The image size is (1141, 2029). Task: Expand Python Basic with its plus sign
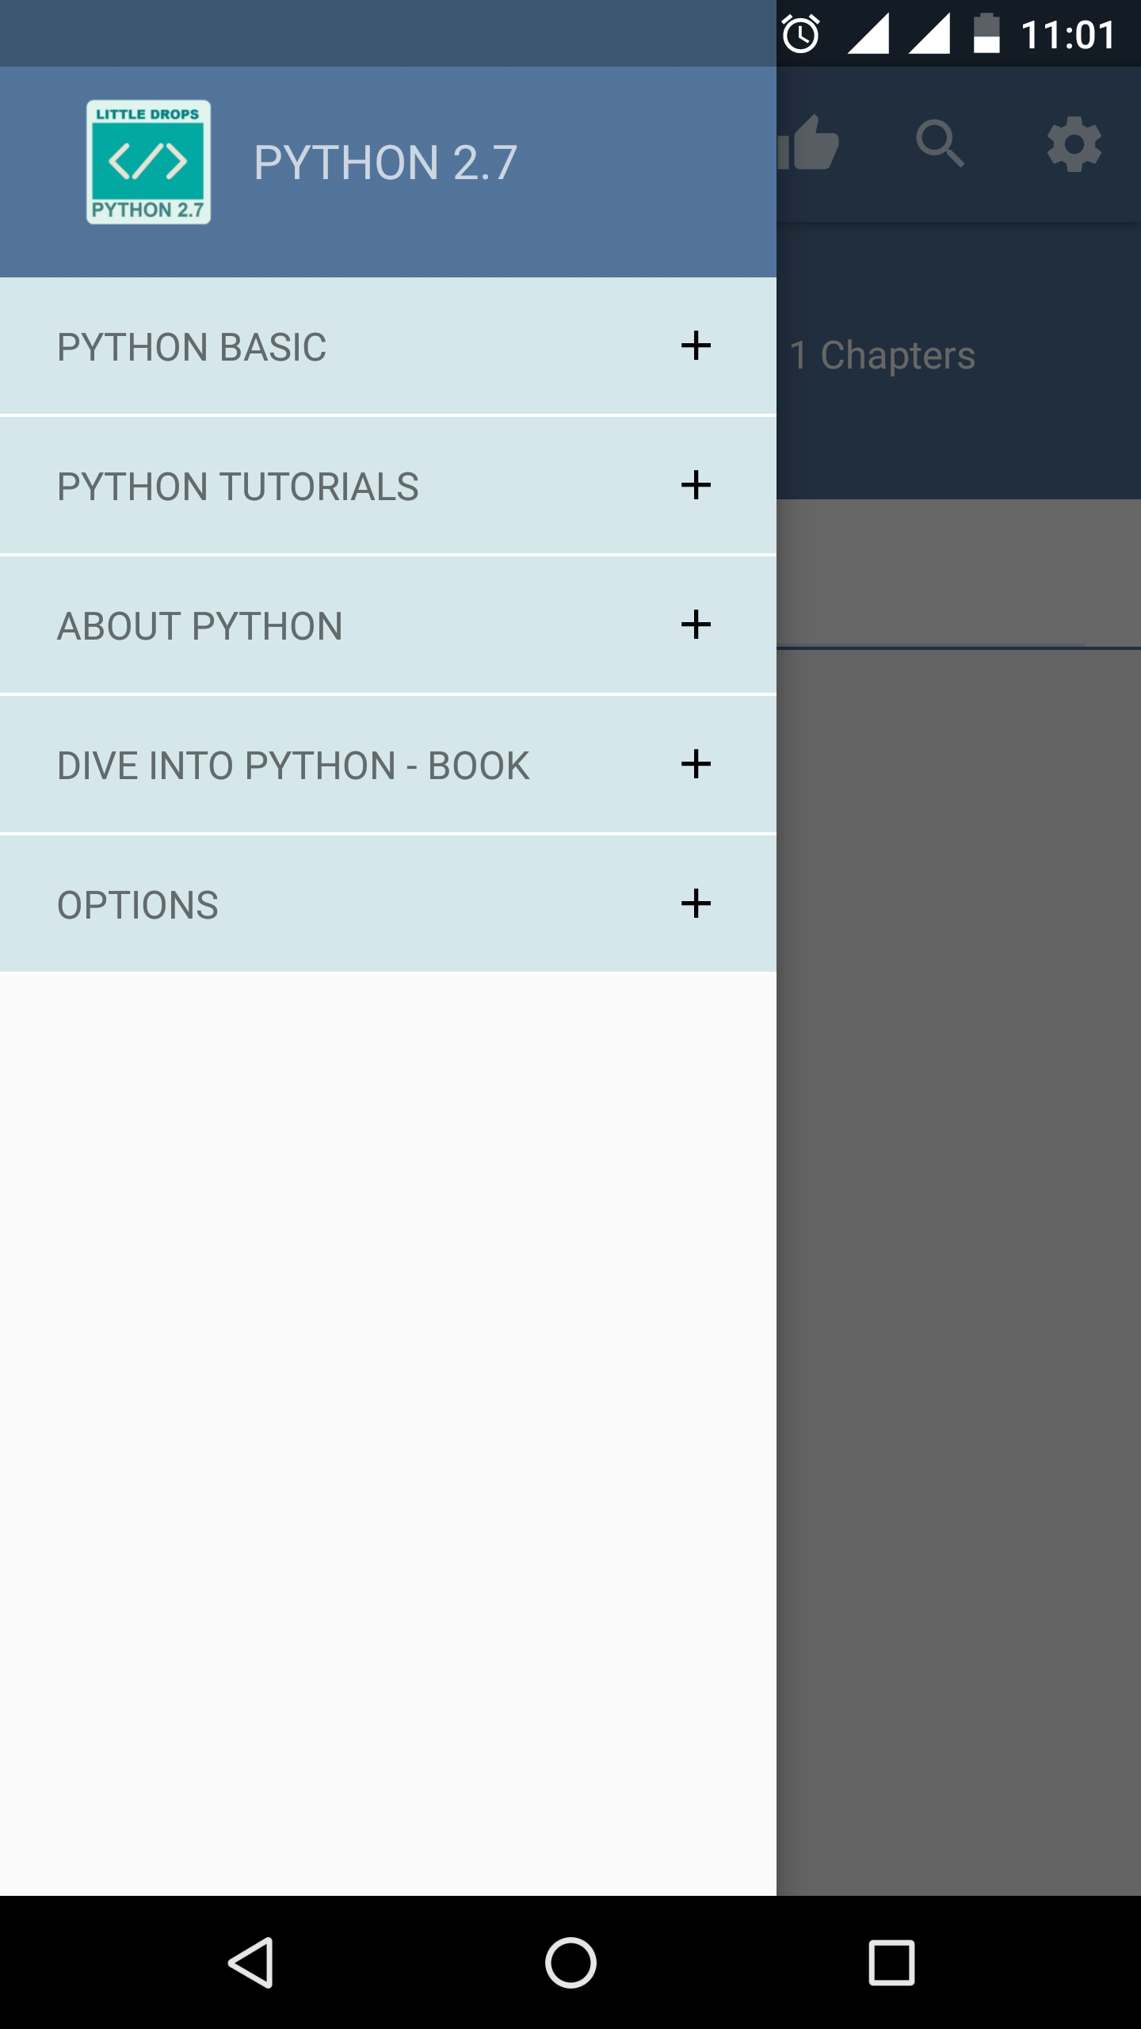(x=696, y=346)
